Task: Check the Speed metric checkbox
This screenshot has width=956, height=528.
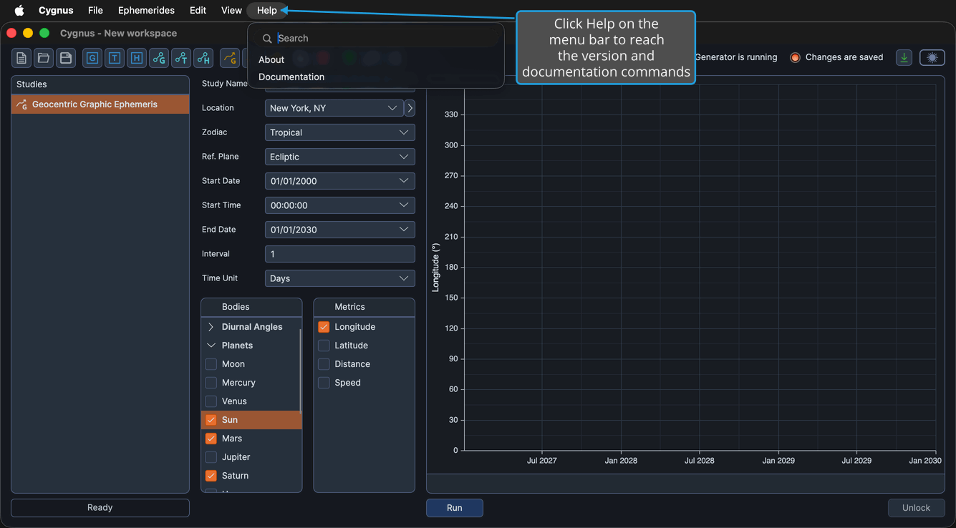Action: click(x=324, y=383)
